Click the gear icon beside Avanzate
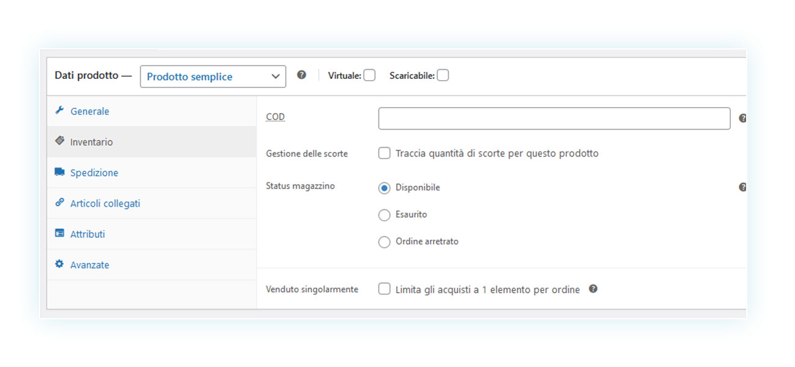 click(x=59, y=264)
